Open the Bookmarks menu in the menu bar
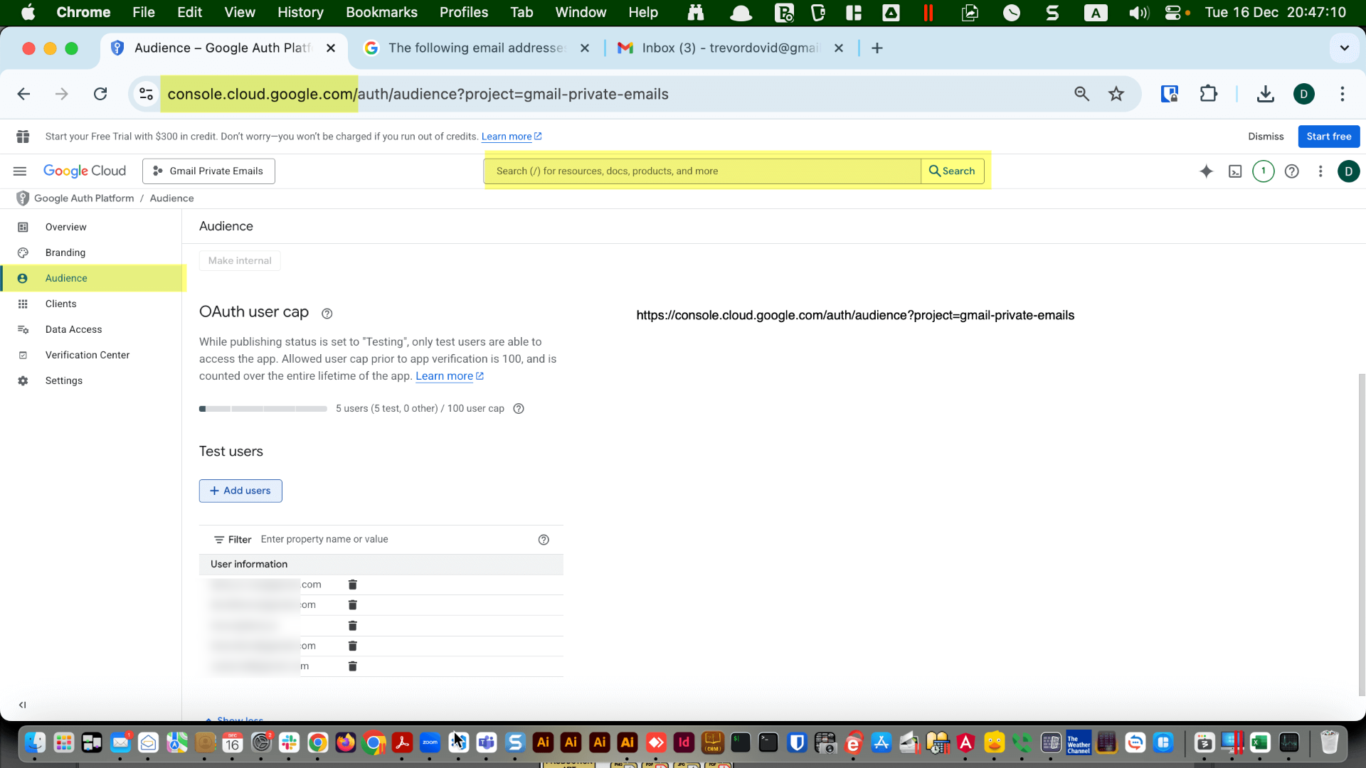 [x=381, y=12]
